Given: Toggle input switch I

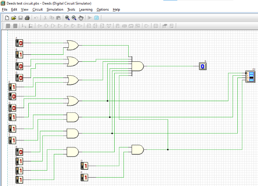Looking at the screenshot, I should (12, 129).
